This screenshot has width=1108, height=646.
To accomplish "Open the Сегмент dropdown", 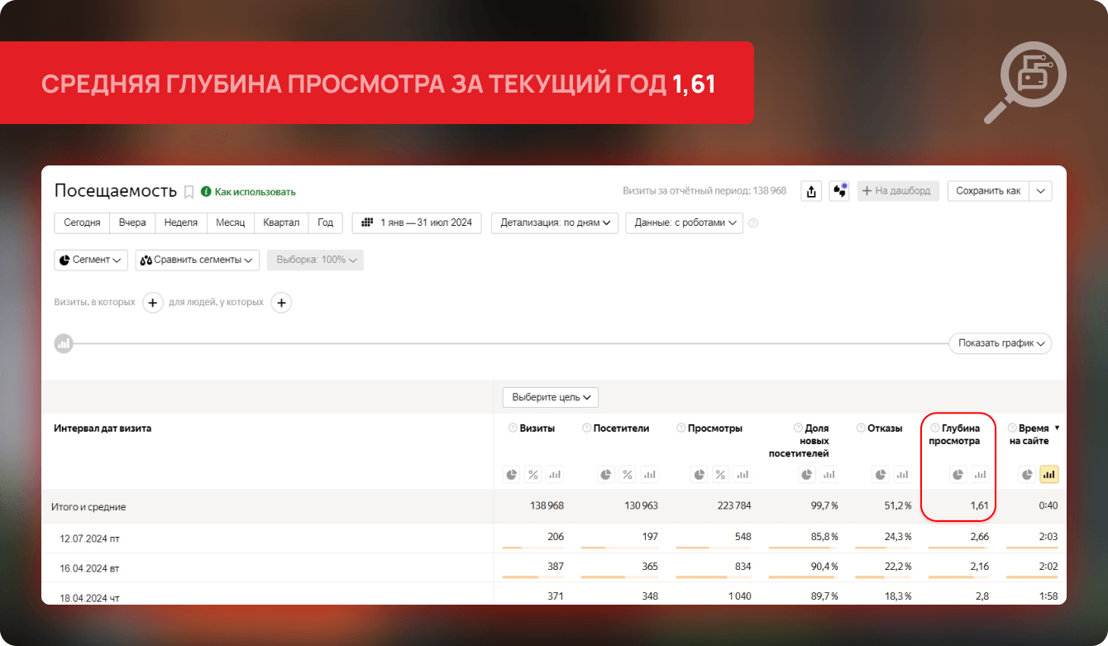I will pyautogui.click(x=91, y=260).
